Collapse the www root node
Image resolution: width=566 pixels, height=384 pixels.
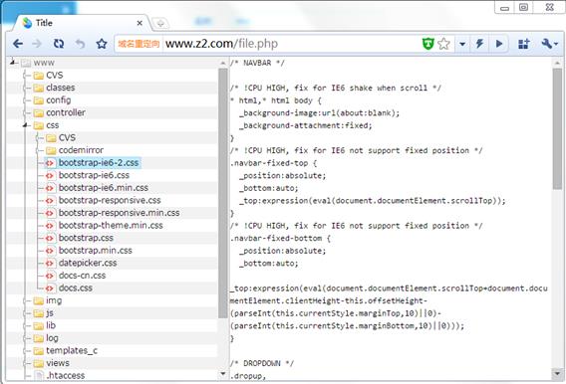pos(13,63)
